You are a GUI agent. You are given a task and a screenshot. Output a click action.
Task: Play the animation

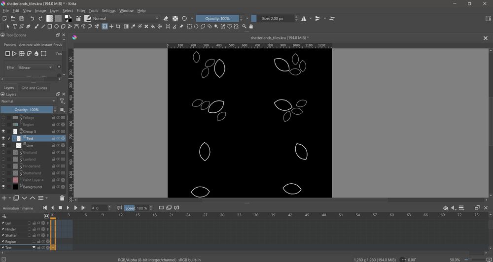click(x=68, y=208)
